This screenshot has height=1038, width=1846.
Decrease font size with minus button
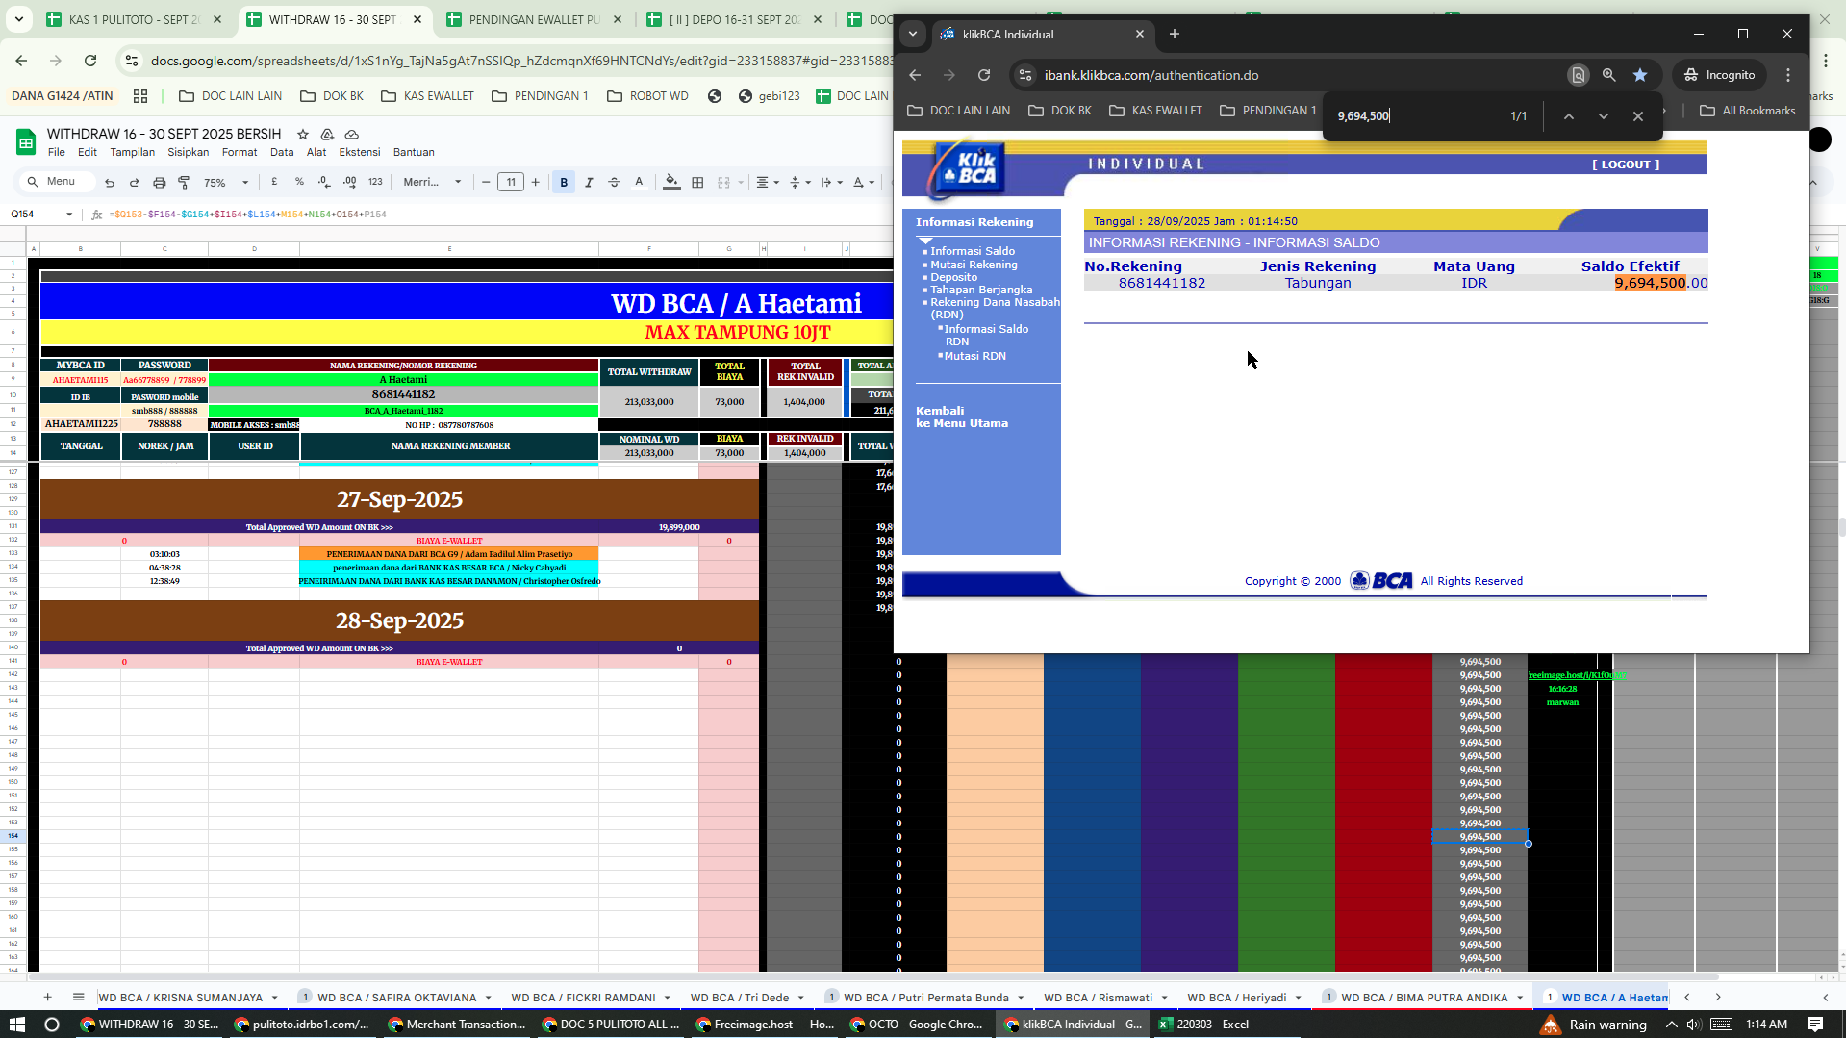tap(486, 182)
